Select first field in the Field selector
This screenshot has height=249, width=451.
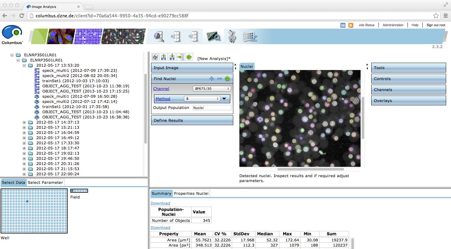pos(72,191)
